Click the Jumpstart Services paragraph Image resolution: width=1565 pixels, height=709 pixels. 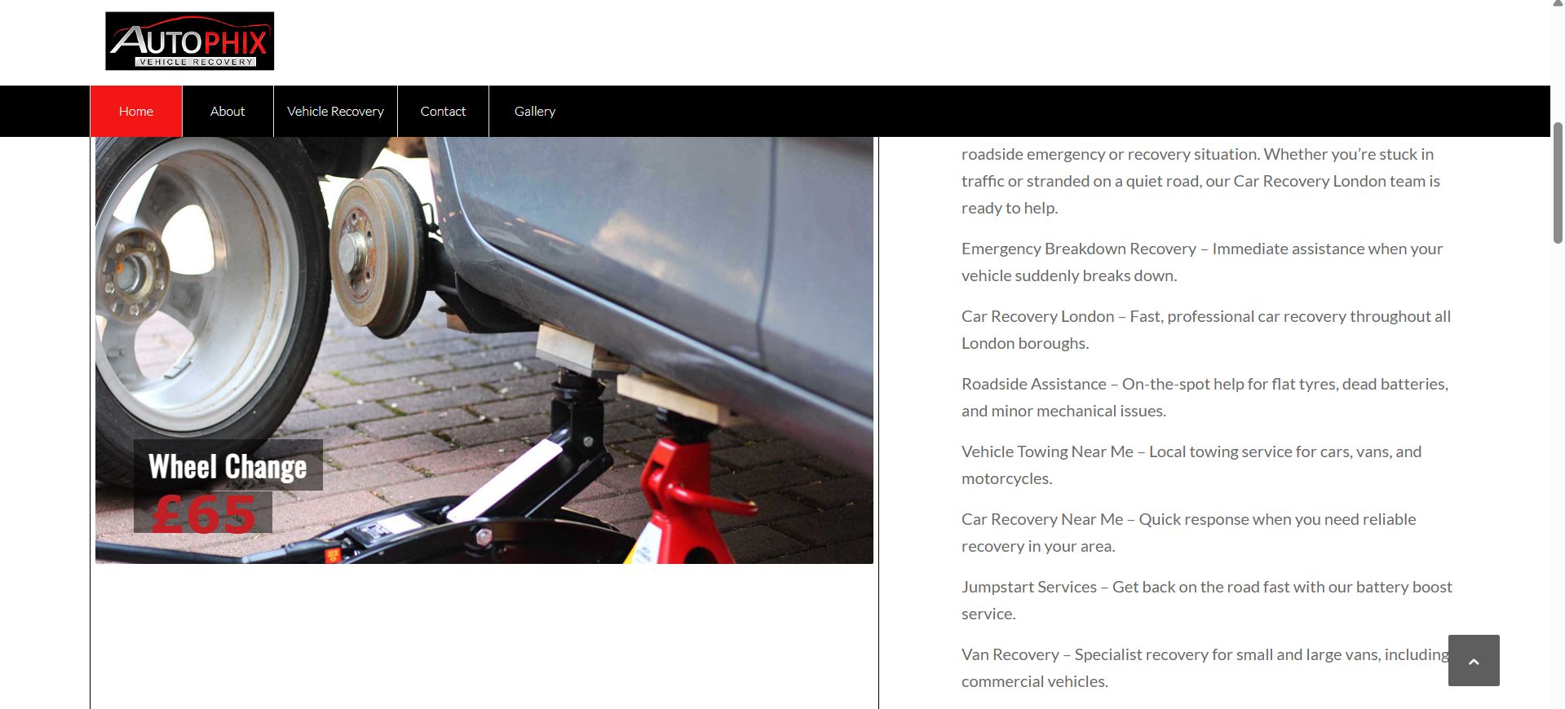click(x=1207, y=600)
